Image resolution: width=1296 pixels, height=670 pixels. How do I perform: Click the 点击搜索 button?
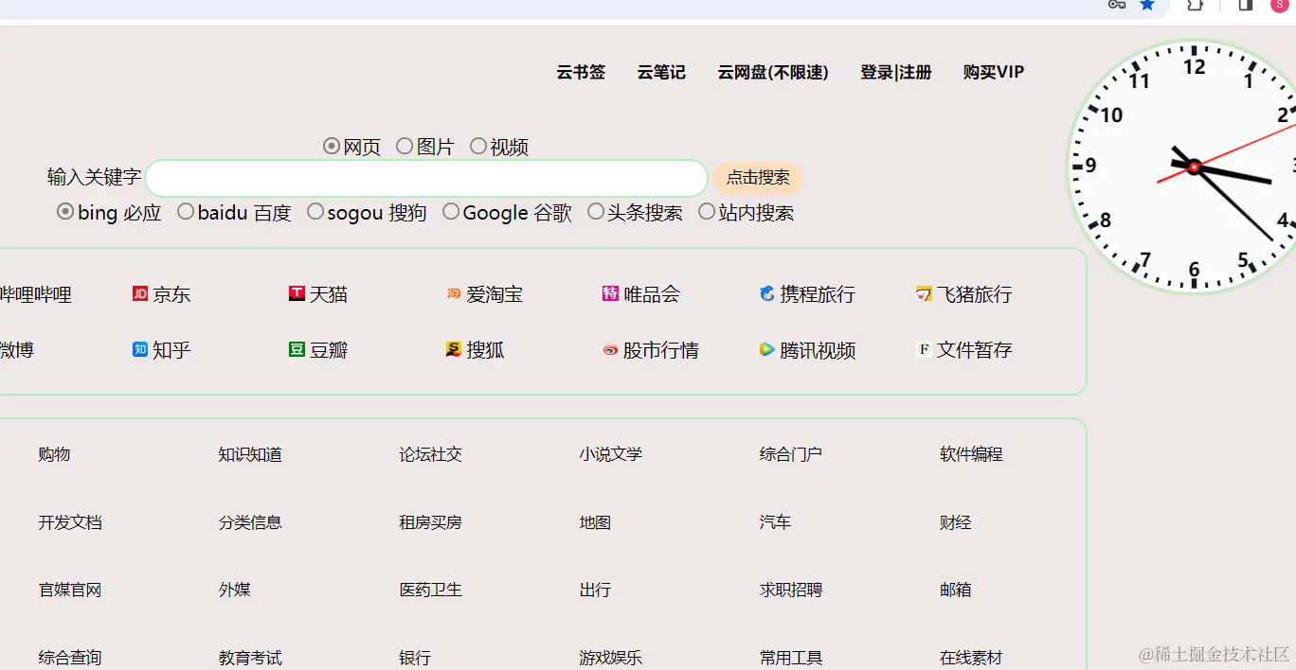[758, 178]
